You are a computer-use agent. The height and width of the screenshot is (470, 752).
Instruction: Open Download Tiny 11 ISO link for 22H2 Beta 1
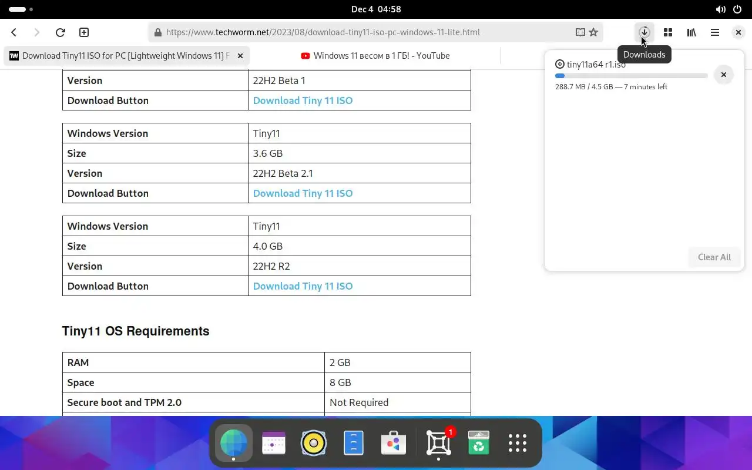pos(303,100)
